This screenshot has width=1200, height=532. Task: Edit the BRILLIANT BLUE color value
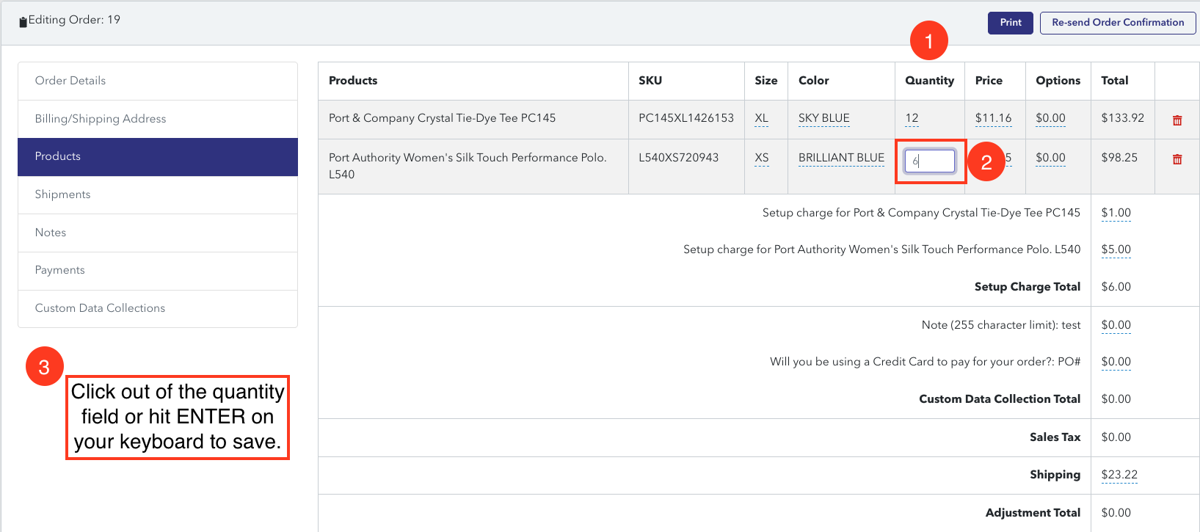click(841, 158)
